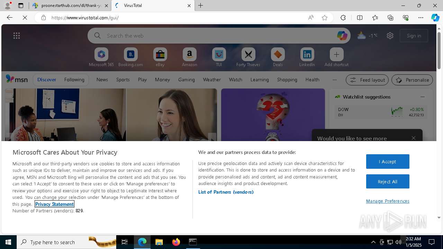
Task: Go to Sports section
Action: pyautogui.click(x=123, y=80)
